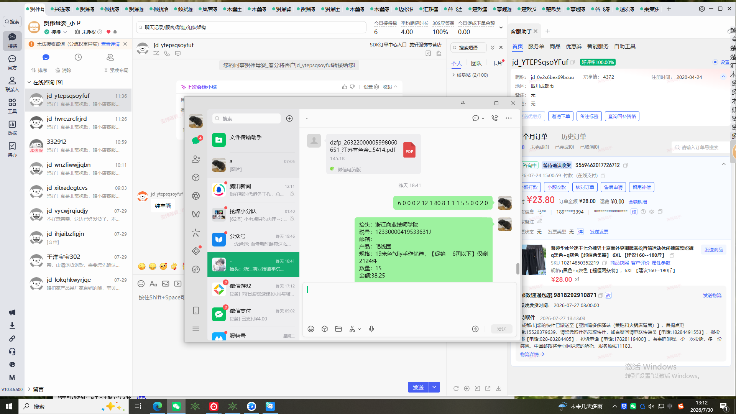Click the WeChat chat scrollbar thumb
This screenshot has height=414, width=736.
coord(517,269)
